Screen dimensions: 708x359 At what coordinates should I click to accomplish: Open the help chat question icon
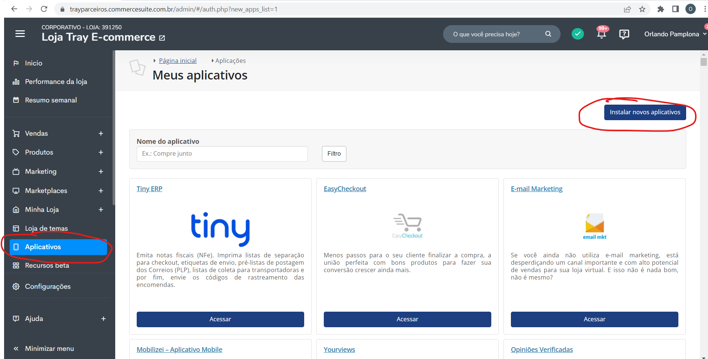(624, 34)
